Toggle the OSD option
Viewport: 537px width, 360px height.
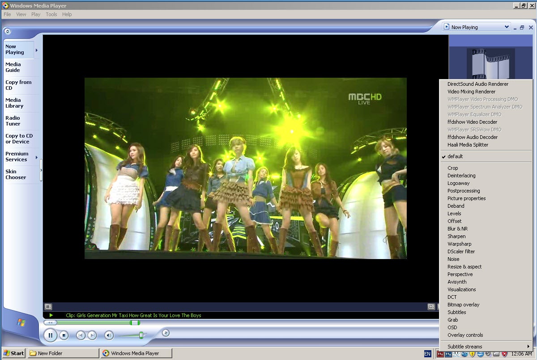(486, 327)
